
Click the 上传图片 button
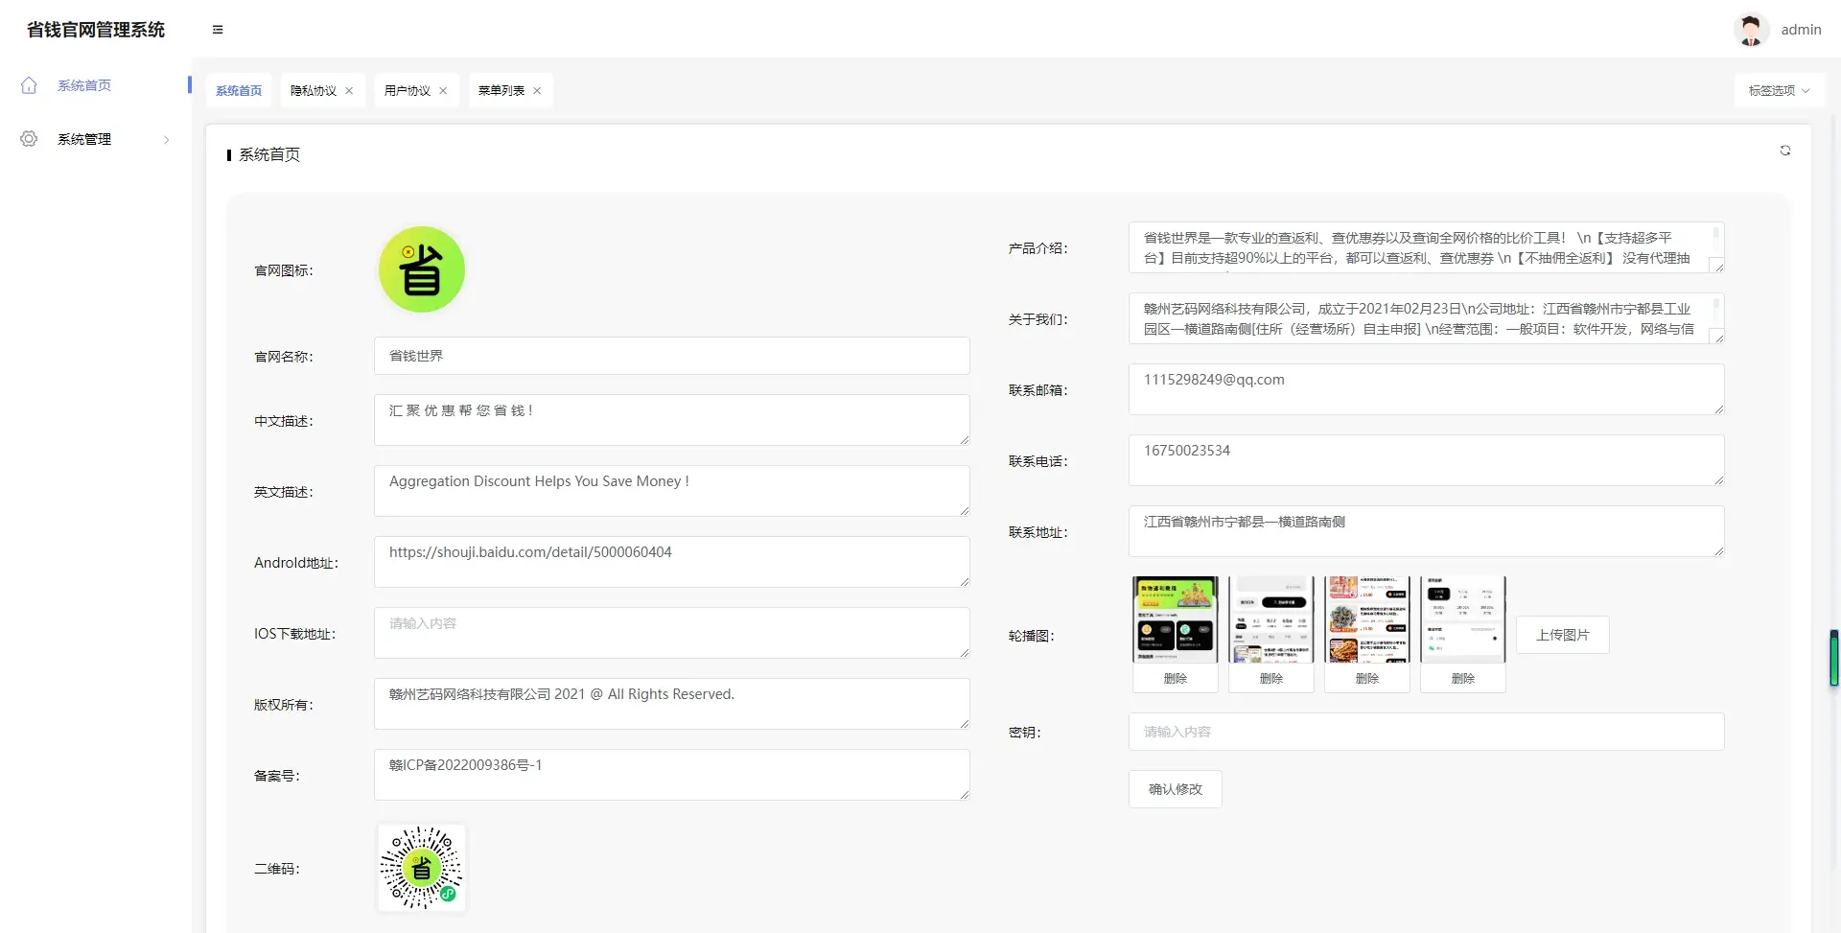click(x=1563, y=635)
